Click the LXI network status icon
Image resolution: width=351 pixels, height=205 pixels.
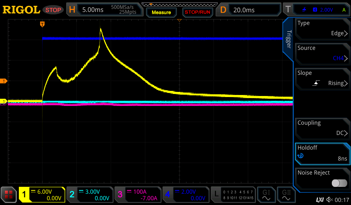[x=319, y=200]
